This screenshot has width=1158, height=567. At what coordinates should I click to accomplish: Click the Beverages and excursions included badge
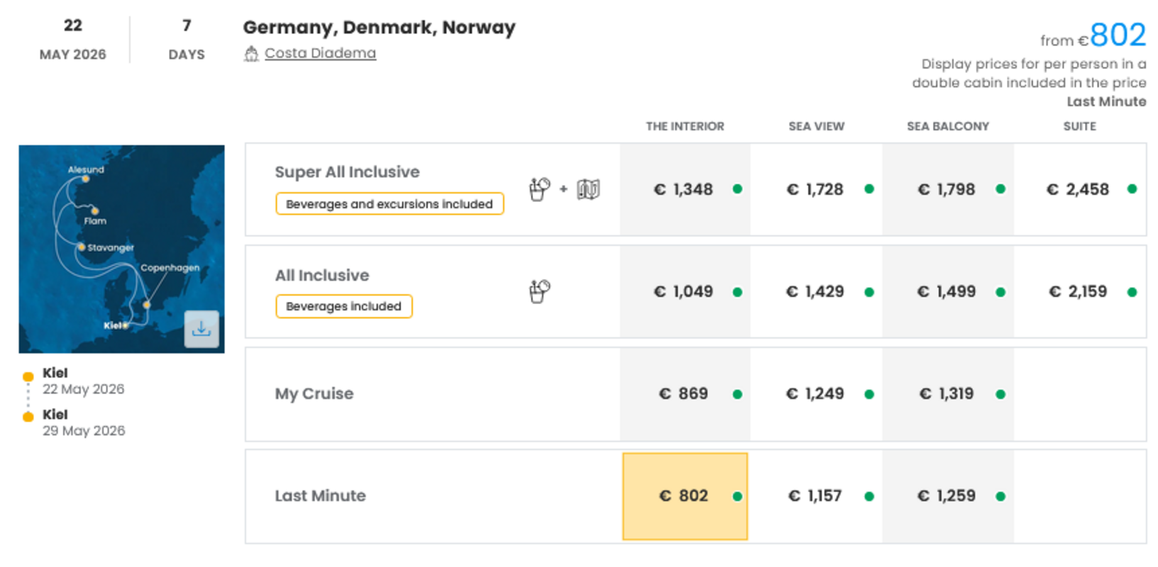pos(390,204)
